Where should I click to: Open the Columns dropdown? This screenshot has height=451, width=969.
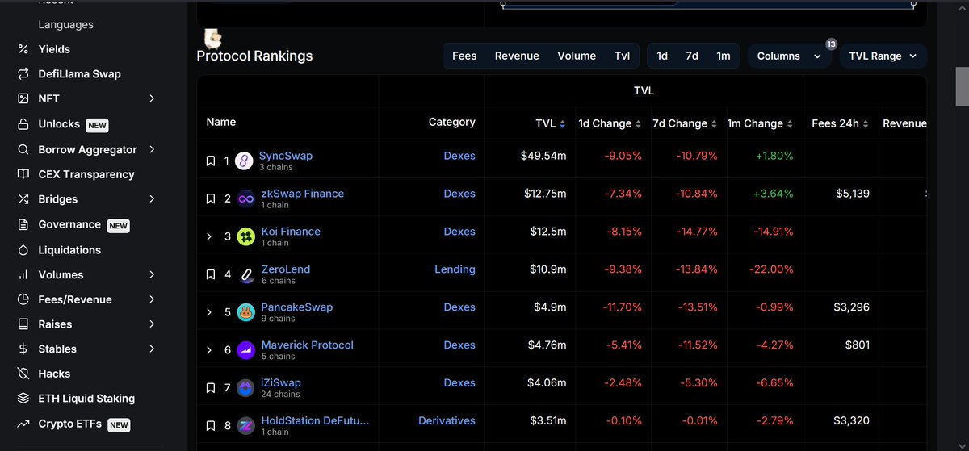(x=790, y=56)
